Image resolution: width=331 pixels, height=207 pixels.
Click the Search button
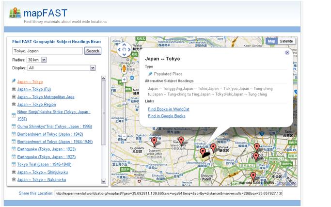tap(93, 51)
